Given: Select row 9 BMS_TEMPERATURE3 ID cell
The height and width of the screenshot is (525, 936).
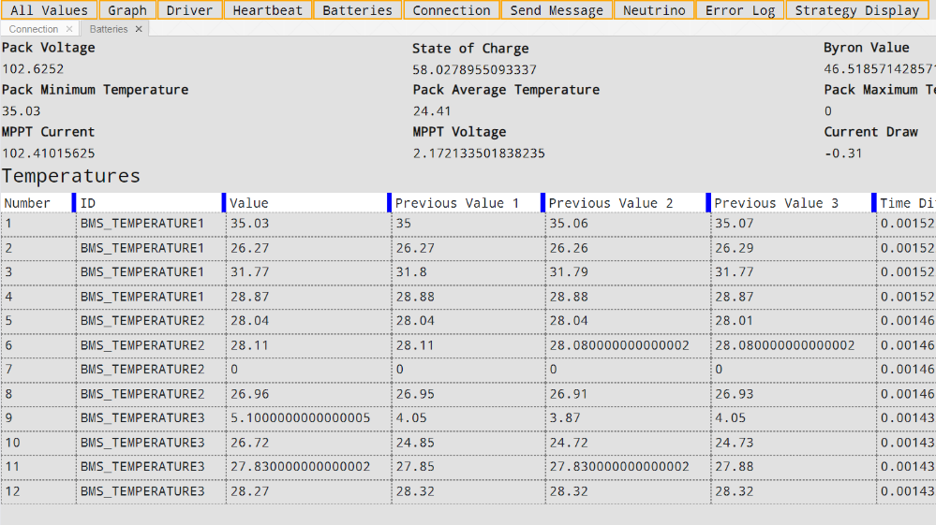Looking at the screenshot, I should coord(151,417).
